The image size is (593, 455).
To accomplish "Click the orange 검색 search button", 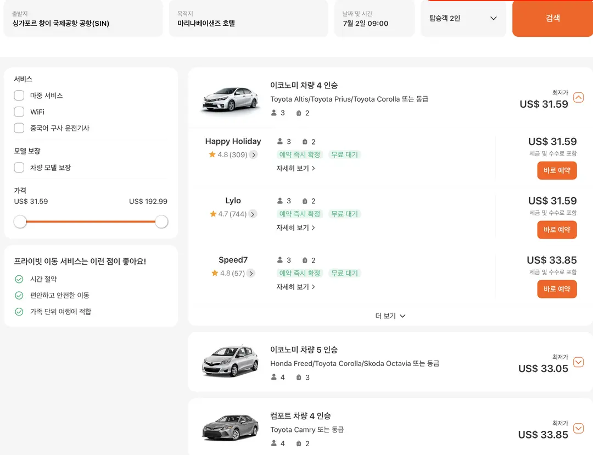I will pyautogui.click(x=552, y=19).
